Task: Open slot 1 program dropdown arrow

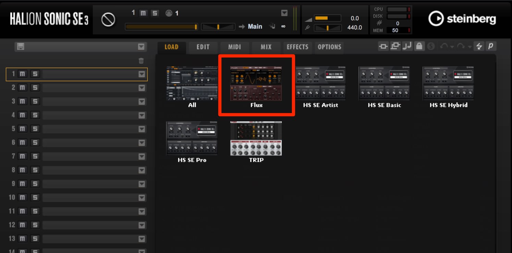Action: click(x=142, y=74)
